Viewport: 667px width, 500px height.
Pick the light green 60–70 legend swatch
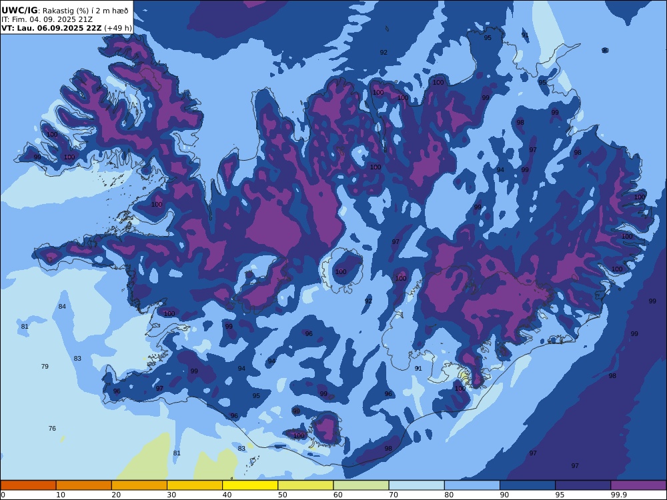click(361, 485)
